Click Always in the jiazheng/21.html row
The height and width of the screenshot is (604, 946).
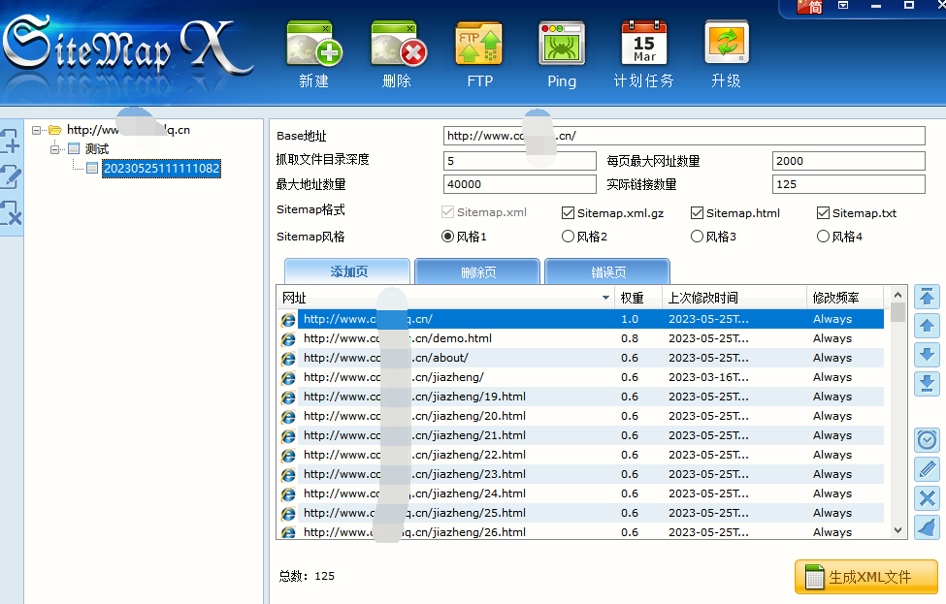[832, 435]
